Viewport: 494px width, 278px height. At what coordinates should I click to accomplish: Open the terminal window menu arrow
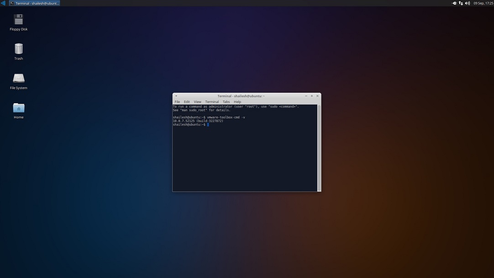pyautogui.click(x=176, y=96)
